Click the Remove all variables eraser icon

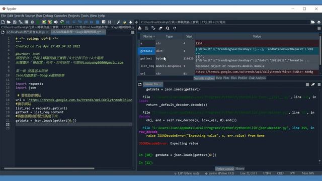160,28
